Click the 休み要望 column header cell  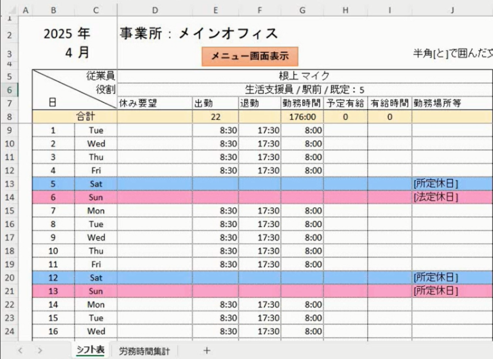[155, 103]
